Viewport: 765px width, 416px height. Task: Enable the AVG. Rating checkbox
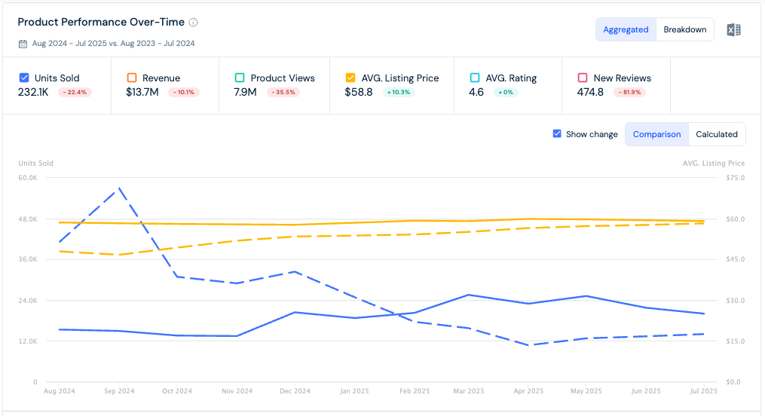[475, 78]
